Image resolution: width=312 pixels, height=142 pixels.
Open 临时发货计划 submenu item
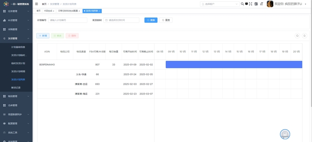tap(18, 63)
